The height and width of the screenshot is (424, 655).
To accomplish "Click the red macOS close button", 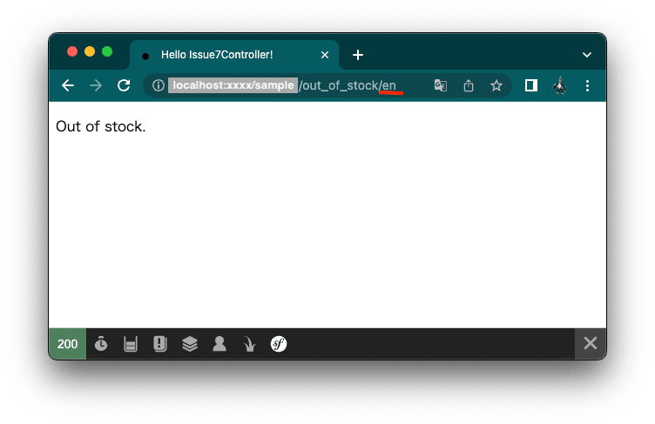I will coord(72,51).
